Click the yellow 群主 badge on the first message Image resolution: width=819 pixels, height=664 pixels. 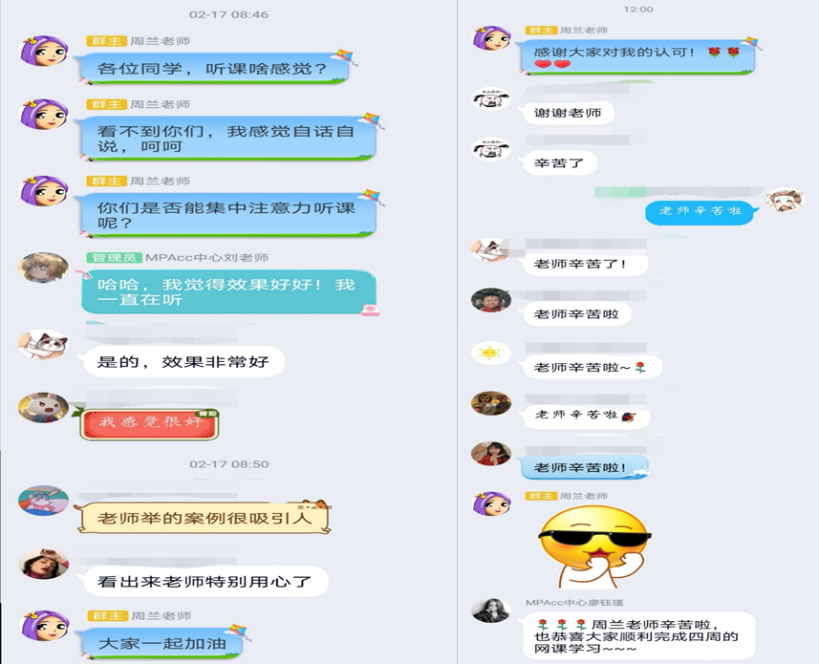tap(106, 41)
